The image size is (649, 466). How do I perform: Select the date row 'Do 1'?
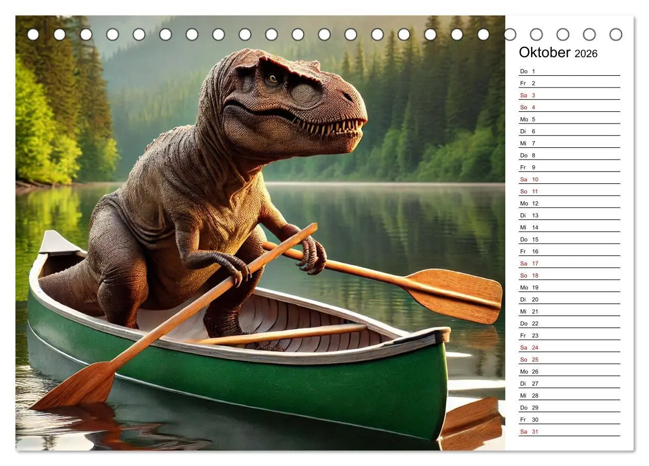[x=569, y=71]
